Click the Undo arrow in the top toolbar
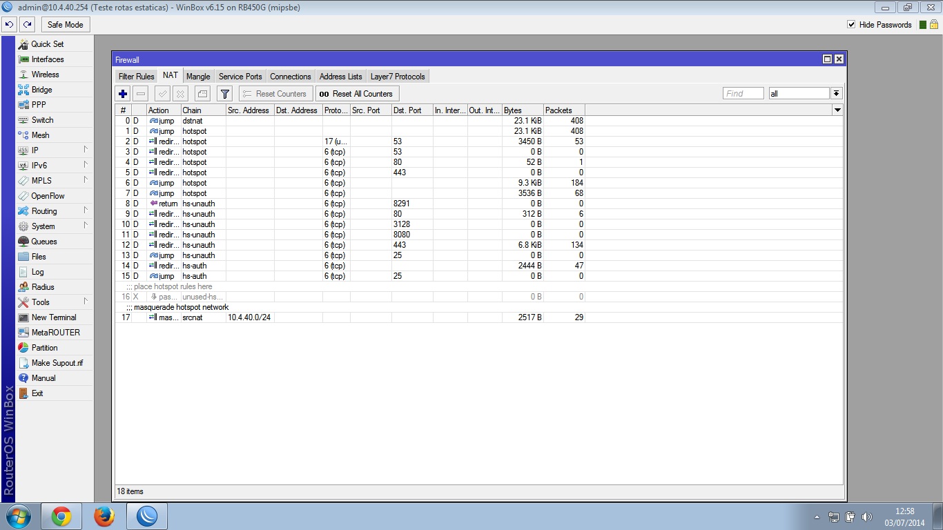943x530 pixels. click(x=10, y=25)
